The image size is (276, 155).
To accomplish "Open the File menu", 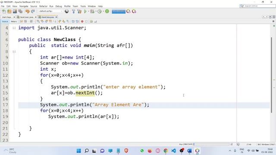I will pyautogui.click(x=3, y=6).
